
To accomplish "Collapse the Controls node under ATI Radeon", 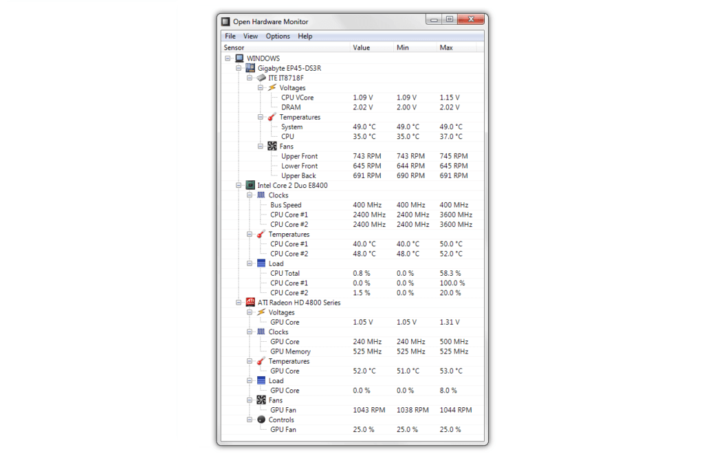I will pyautogui.click(x=250, y=420).
